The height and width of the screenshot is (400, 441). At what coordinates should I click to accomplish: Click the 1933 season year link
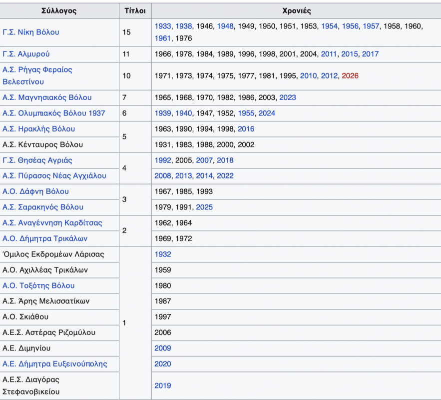point(163,26)
